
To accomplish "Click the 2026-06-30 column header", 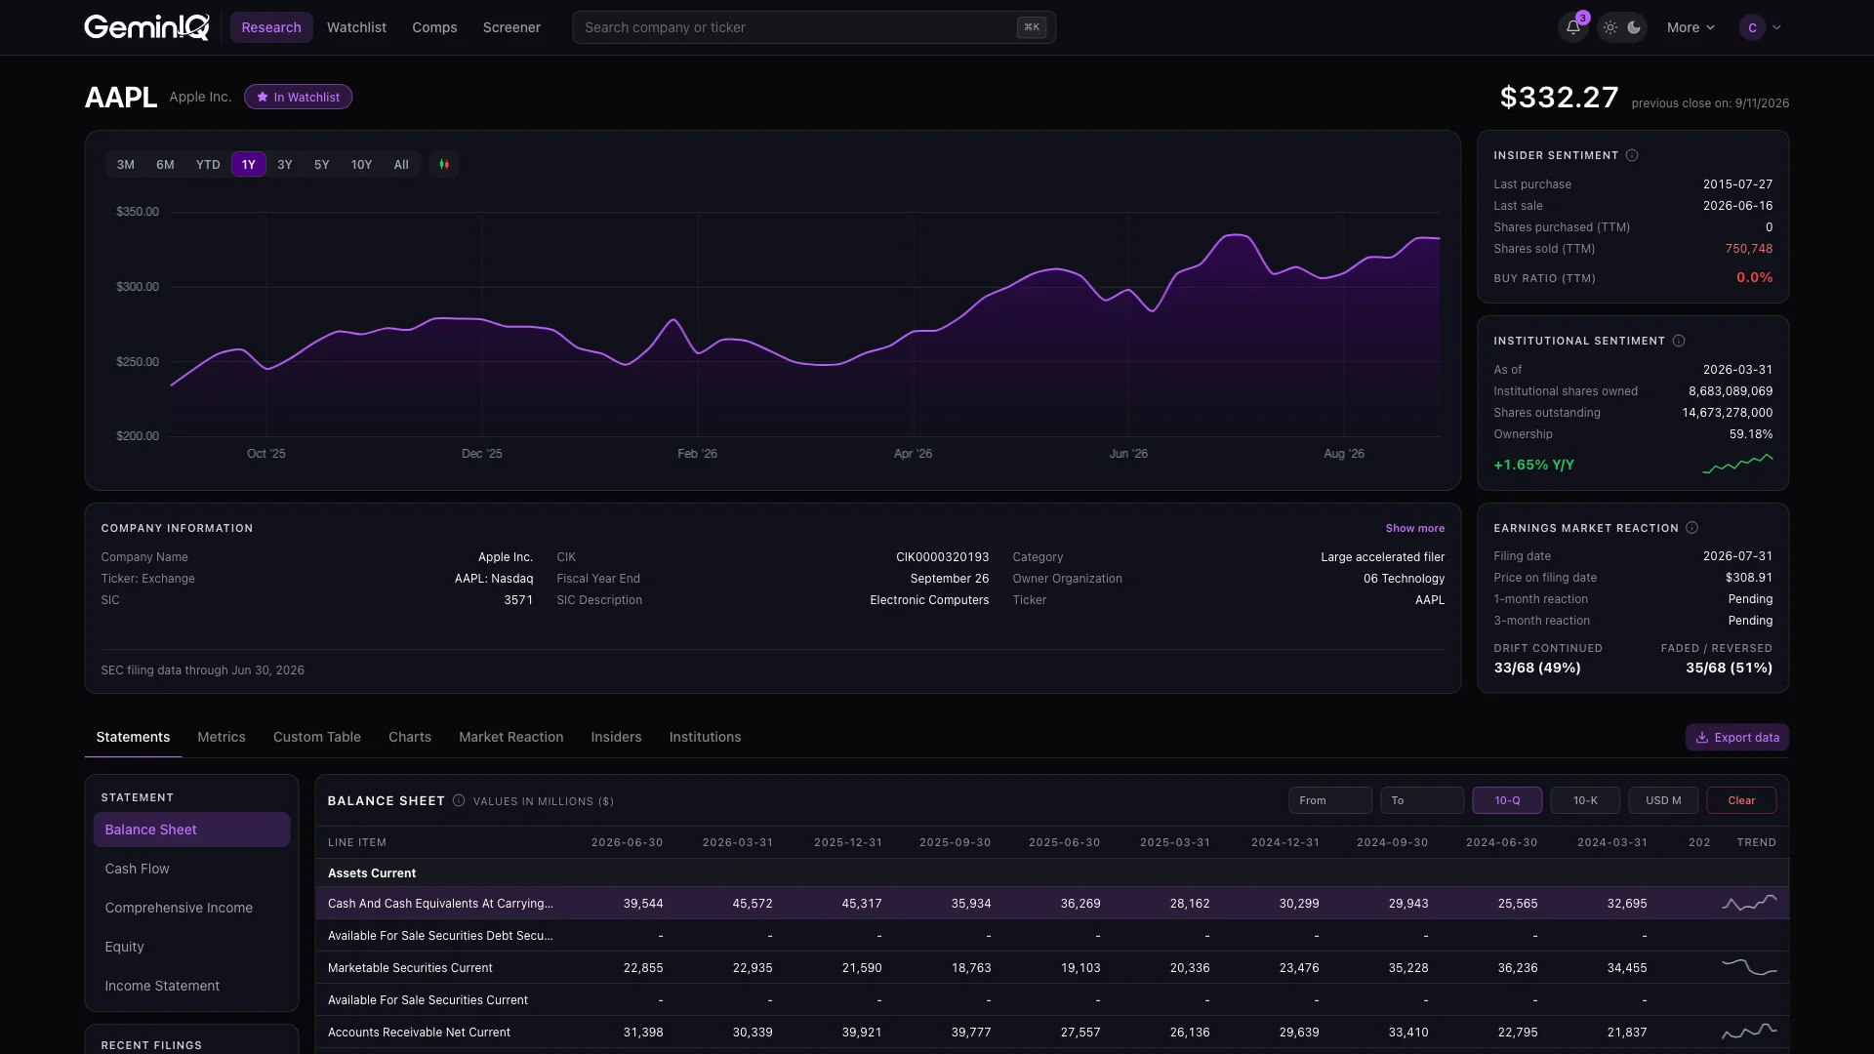I will click(627, 842).
